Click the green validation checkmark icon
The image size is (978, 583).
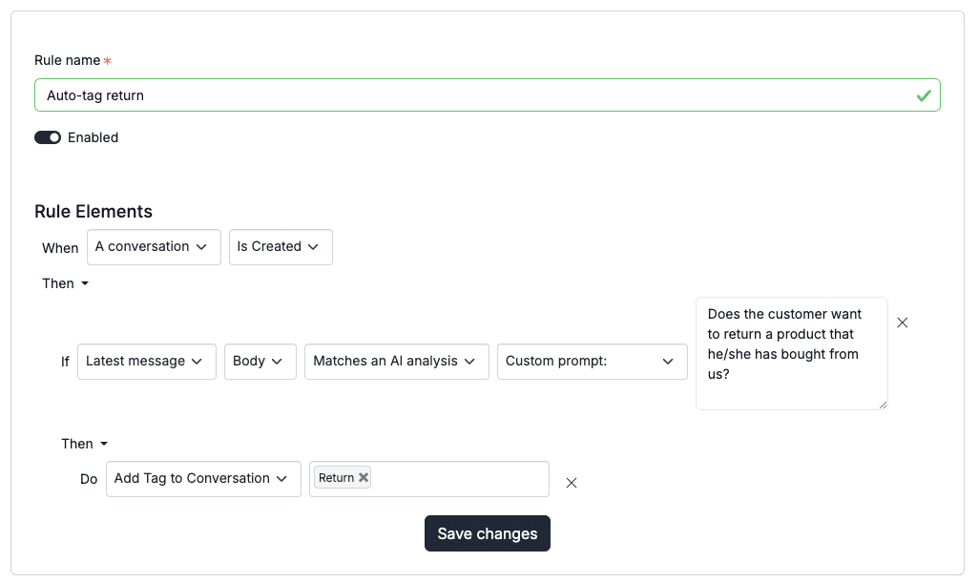923,95
